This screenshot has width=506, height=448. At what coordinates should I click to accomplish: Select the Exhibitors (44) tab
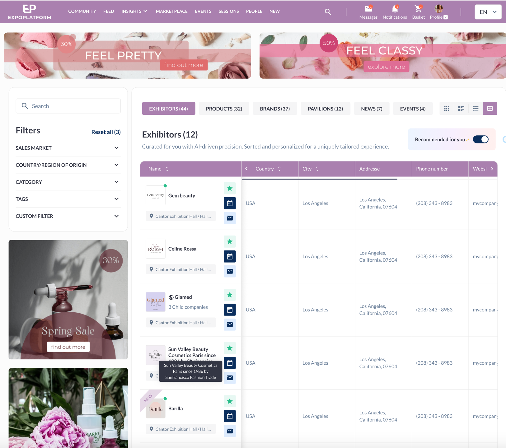tap(169, 109)
